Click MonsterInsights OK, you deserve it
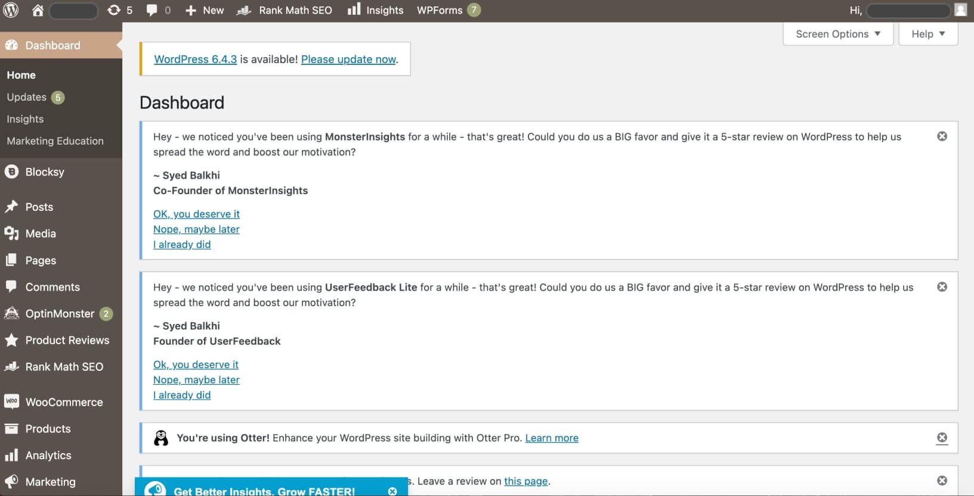Image resolution: width=974 pixels, height=496 pixels. (x=196, y=214)
